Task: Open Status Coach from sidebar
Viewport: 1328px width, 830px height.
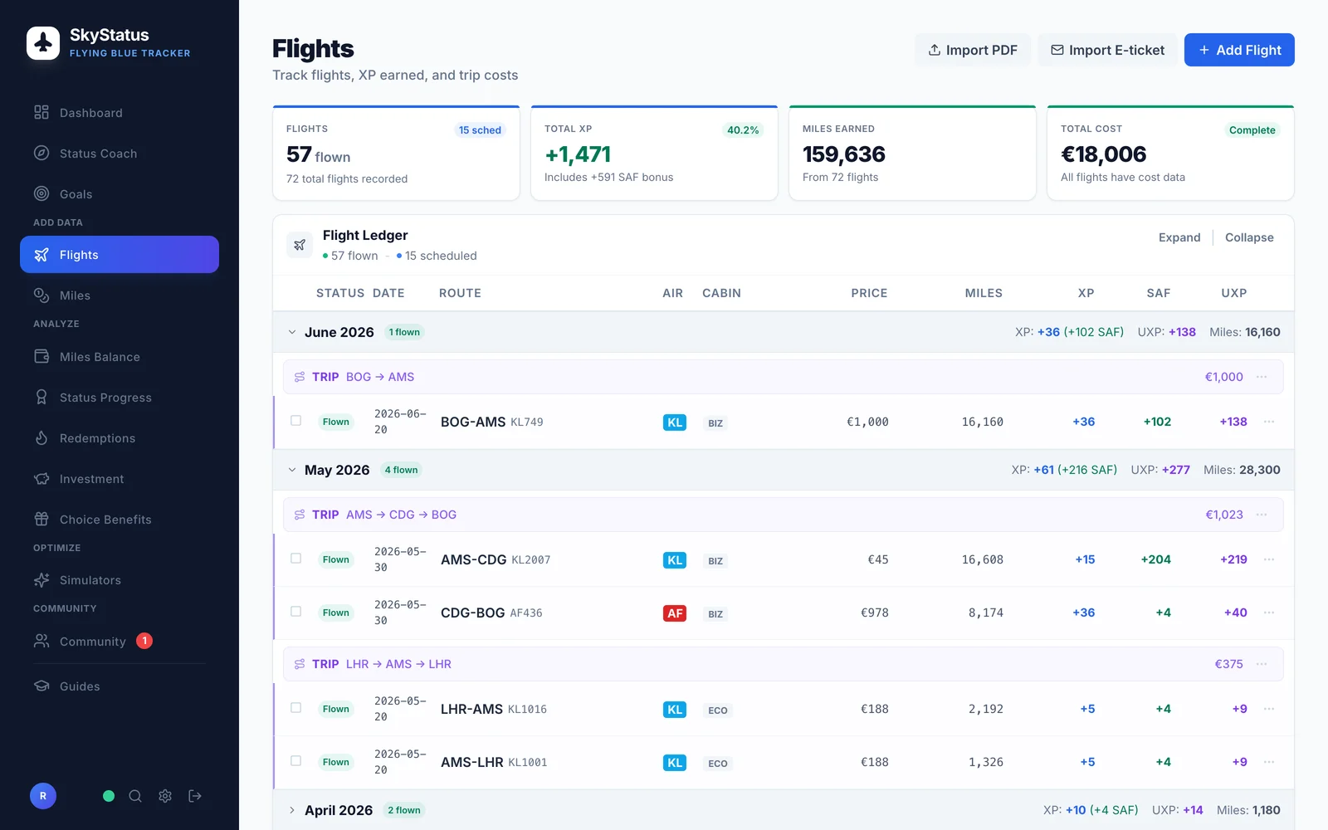Action: point(120,154)
